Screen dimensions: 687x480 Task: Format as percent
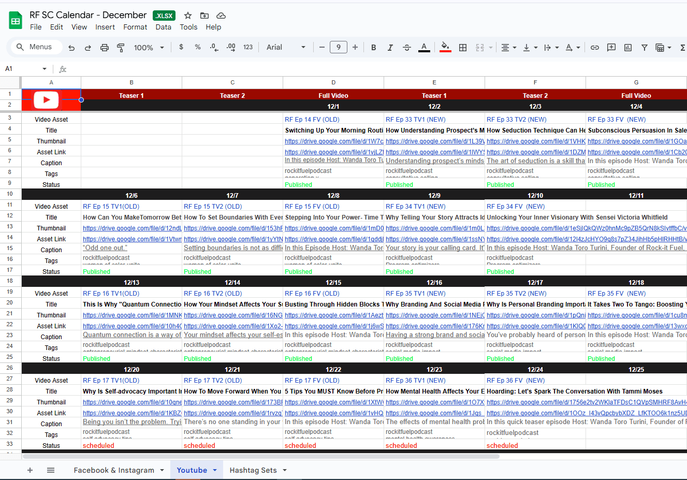(198, 47)
